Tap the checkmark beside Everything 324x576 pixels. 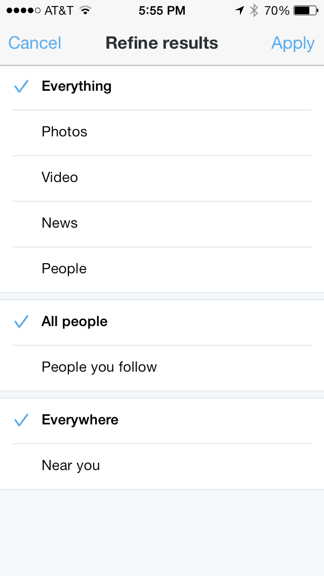(x=21, y=87)
